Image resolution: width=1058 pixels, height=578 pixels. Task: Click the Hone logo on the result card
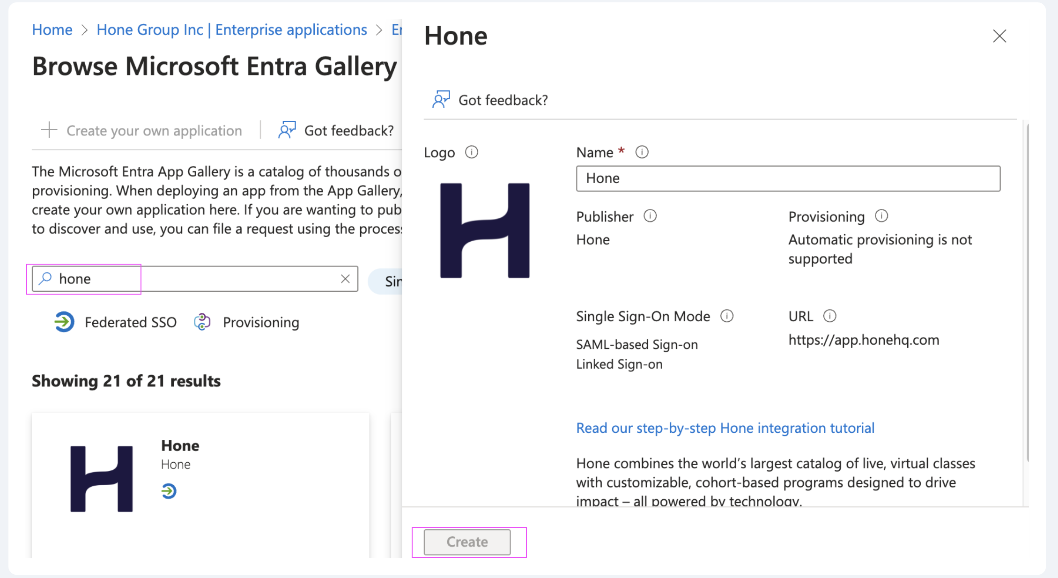coord(101,479)
